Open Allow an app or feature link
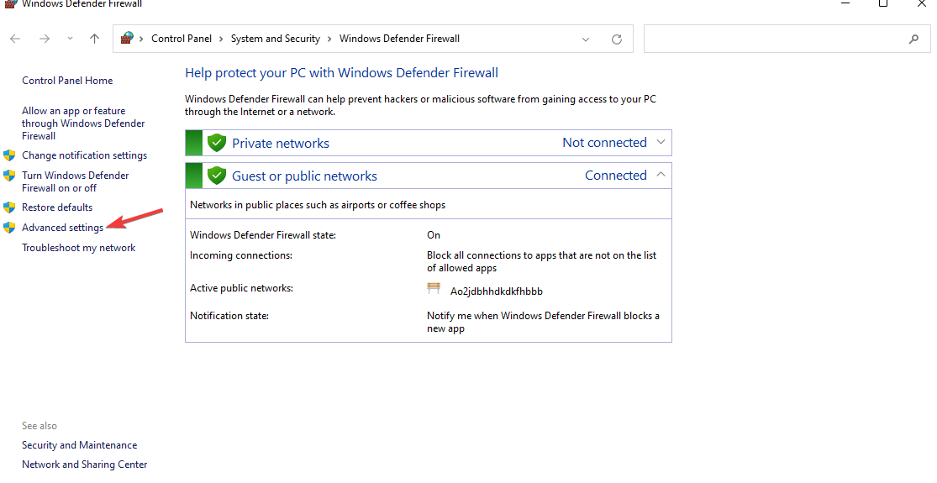This screenshot has width=937, height=483. (84, 123)
